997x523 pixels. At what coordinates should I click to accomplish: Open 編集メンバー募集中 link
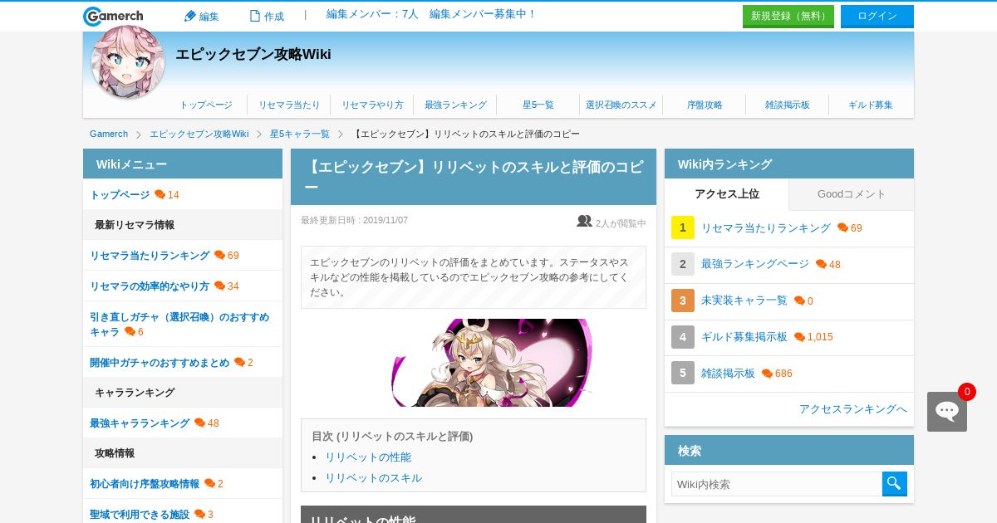pos(482,14)
